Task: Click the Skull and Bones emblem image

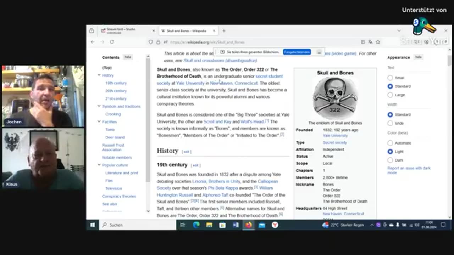Action: coord(335,98)
